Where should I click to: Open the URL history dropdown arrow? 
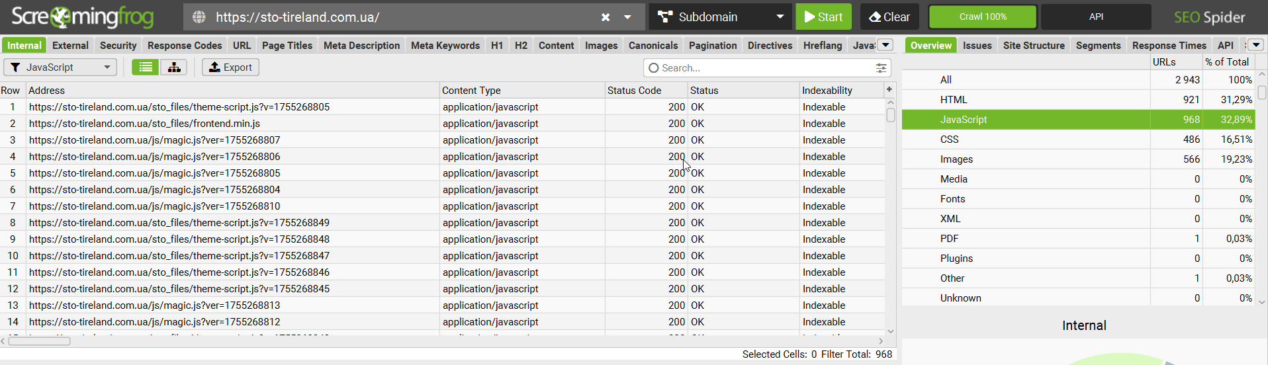click(x=627, y=17)
